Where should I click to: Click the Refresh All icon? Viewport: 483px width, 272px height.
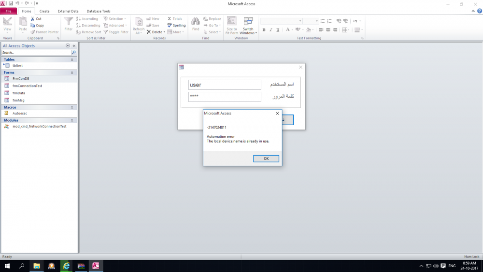[139, 22]
